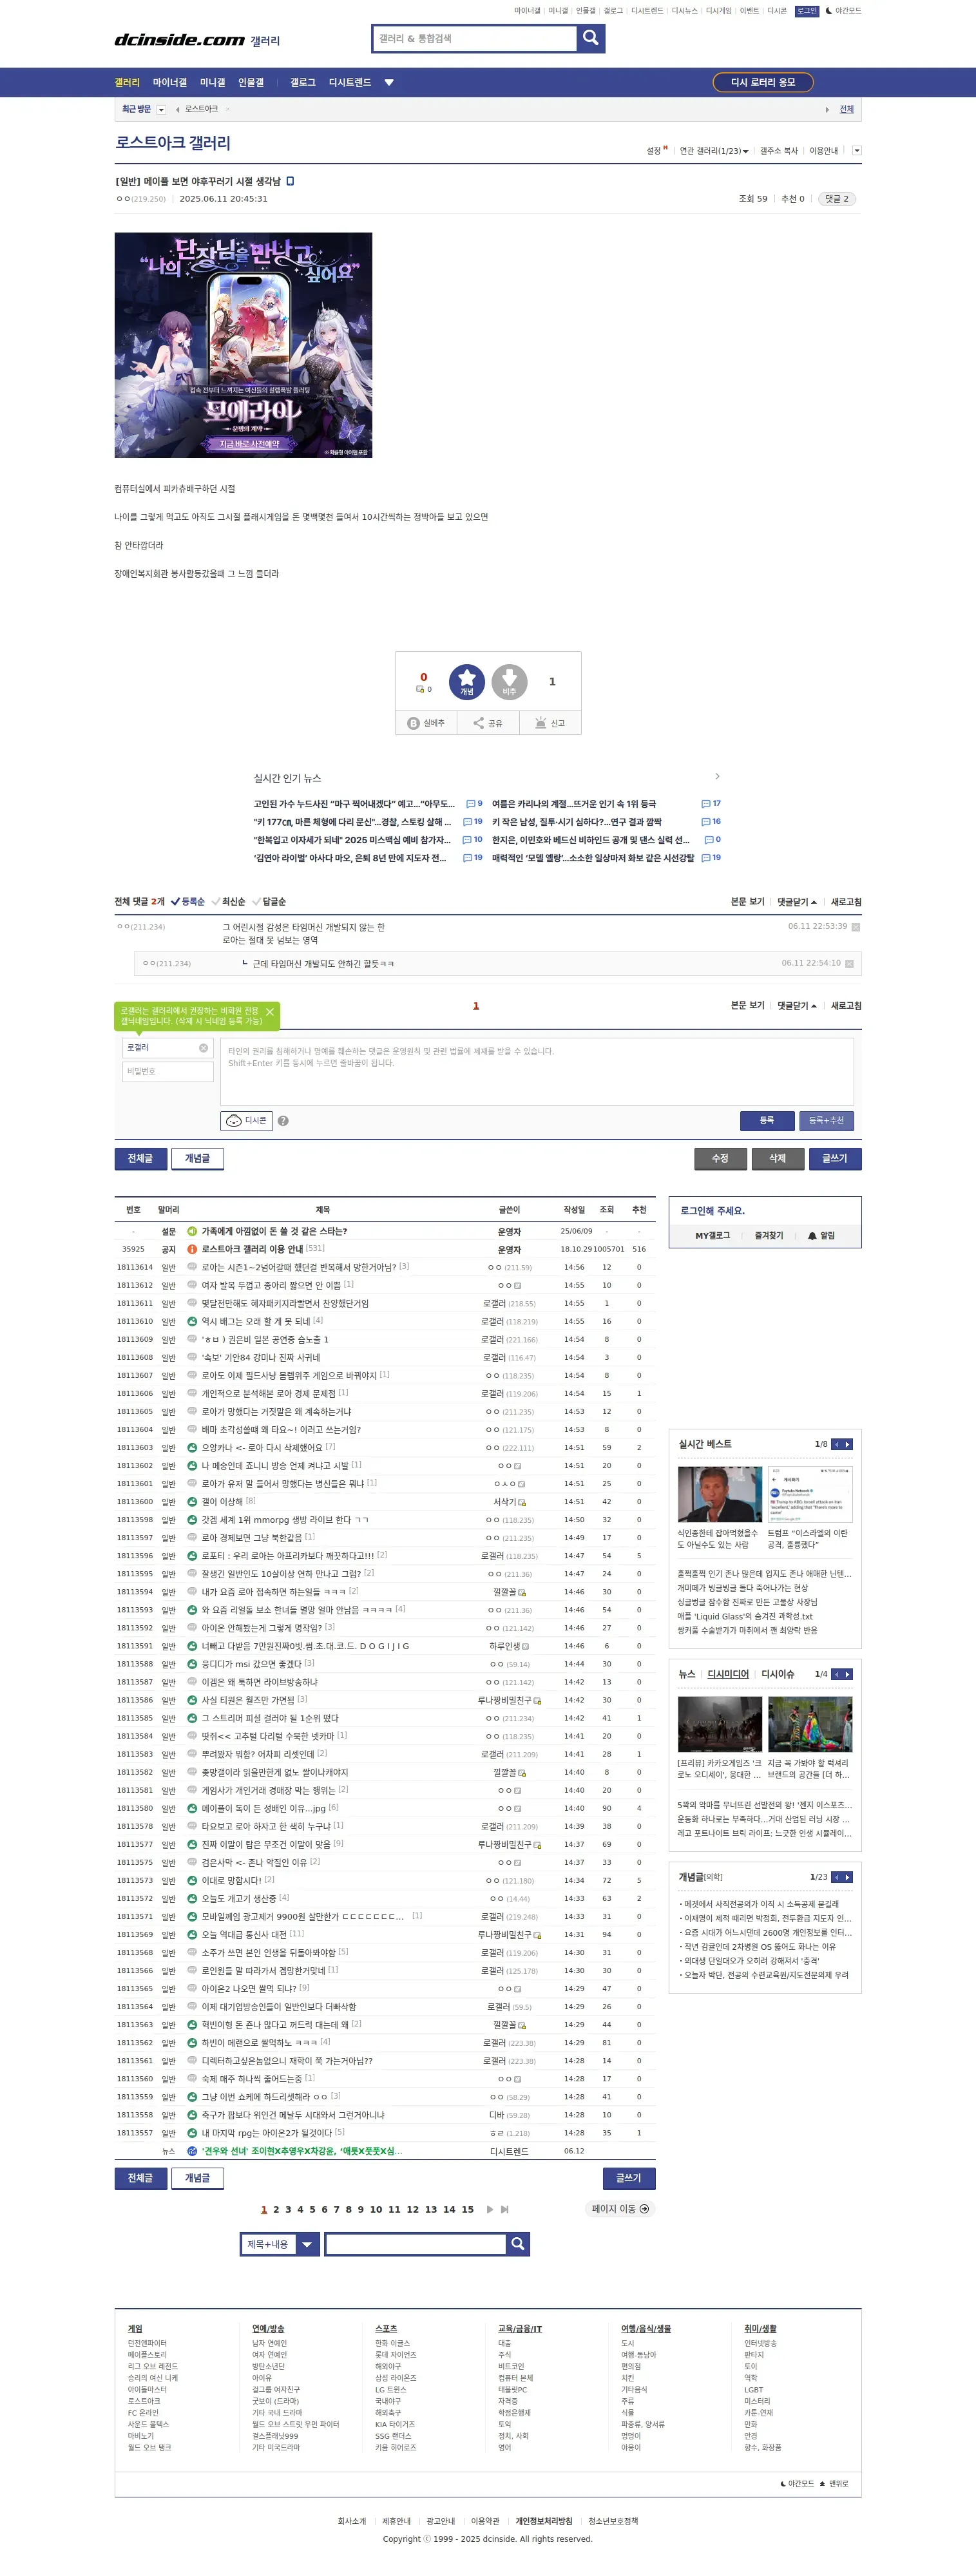Open the 디시콘 emoticon picker
This screenshot has width=976, height=2576.
coord(246,1121)
